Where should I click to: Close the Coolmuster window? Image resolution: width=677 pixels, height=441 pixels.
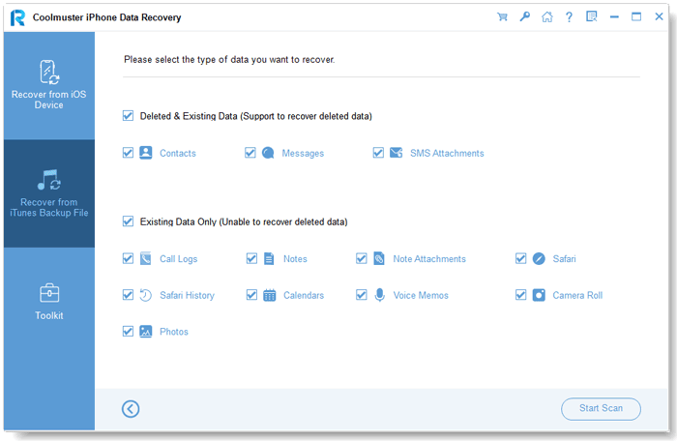(x=659, y=16)
